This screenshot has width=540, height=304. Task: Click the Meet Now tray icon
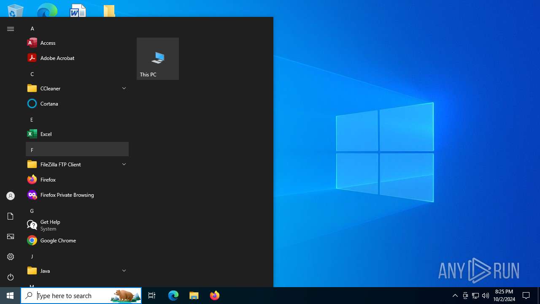[465, 296]
